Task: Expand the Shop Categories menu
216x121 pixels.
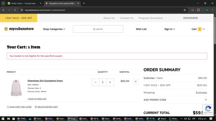Action: 54,29
